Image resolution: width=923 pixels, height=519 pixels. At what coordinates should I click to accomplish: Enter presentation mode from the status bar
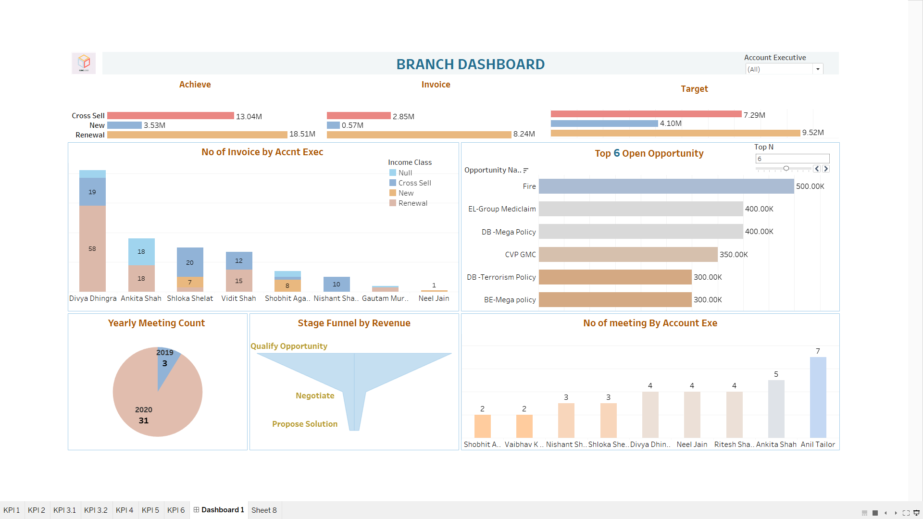pos(917,513)
